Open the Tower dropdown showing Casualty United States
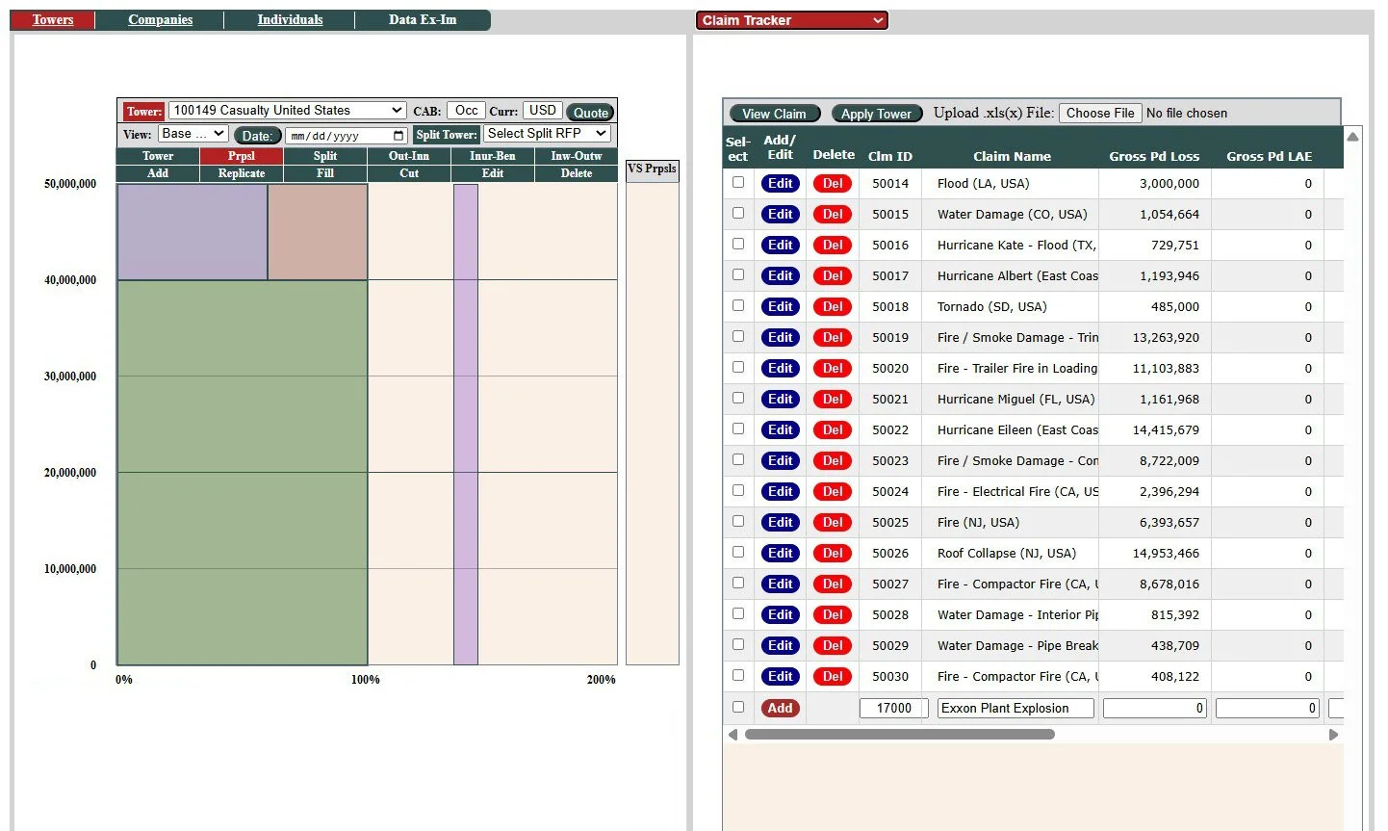The width and height of the screenshot is (1388, 831). (287, 111)
